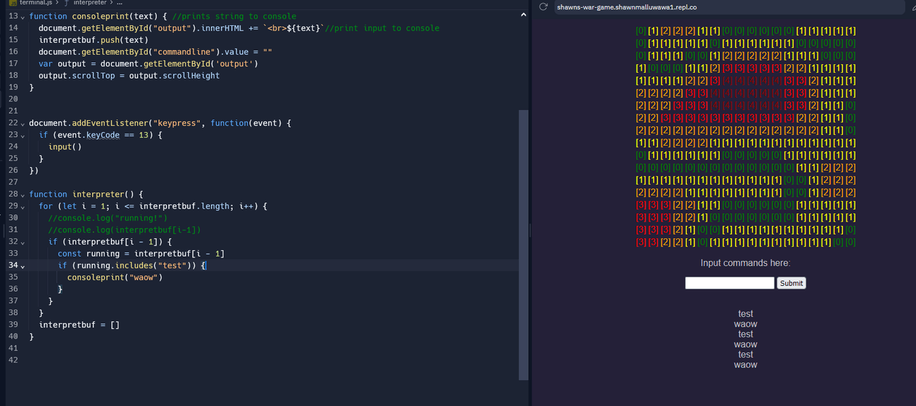Click the webview reload icon

[x=543, y=7]
